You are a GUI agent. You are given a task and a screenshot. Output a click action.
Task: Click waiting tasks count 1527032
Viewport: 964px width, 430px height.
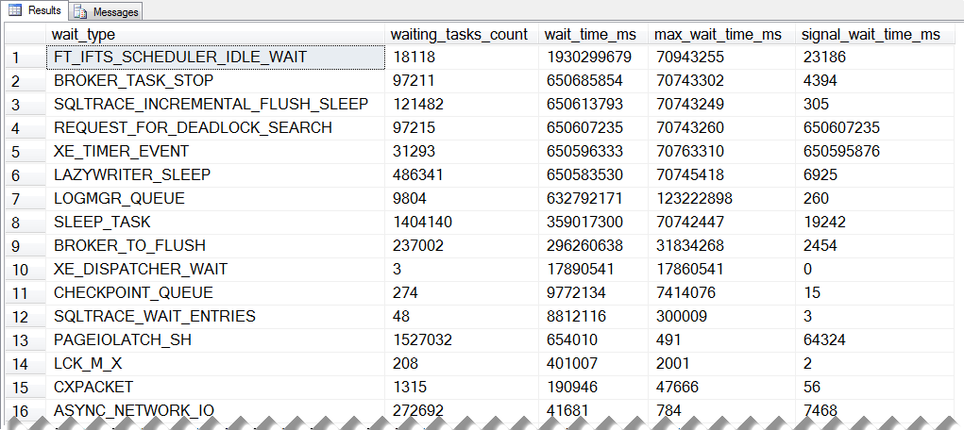pyautogui.click(x=463, y=340)
